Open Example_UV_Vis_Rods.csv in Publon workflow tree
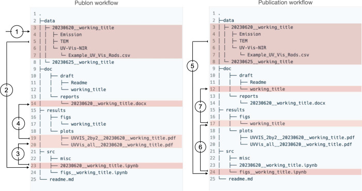Screen dimensions: 362x191 pyautogui.click(x=99, y=55)
